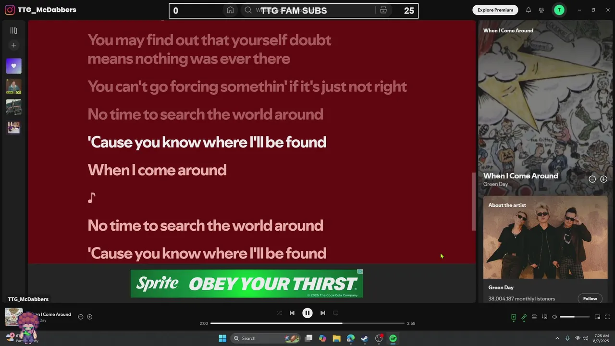Open Connect to a device icon
The image size is (615, 346).
pyautogui.click(x=544, y=317)
